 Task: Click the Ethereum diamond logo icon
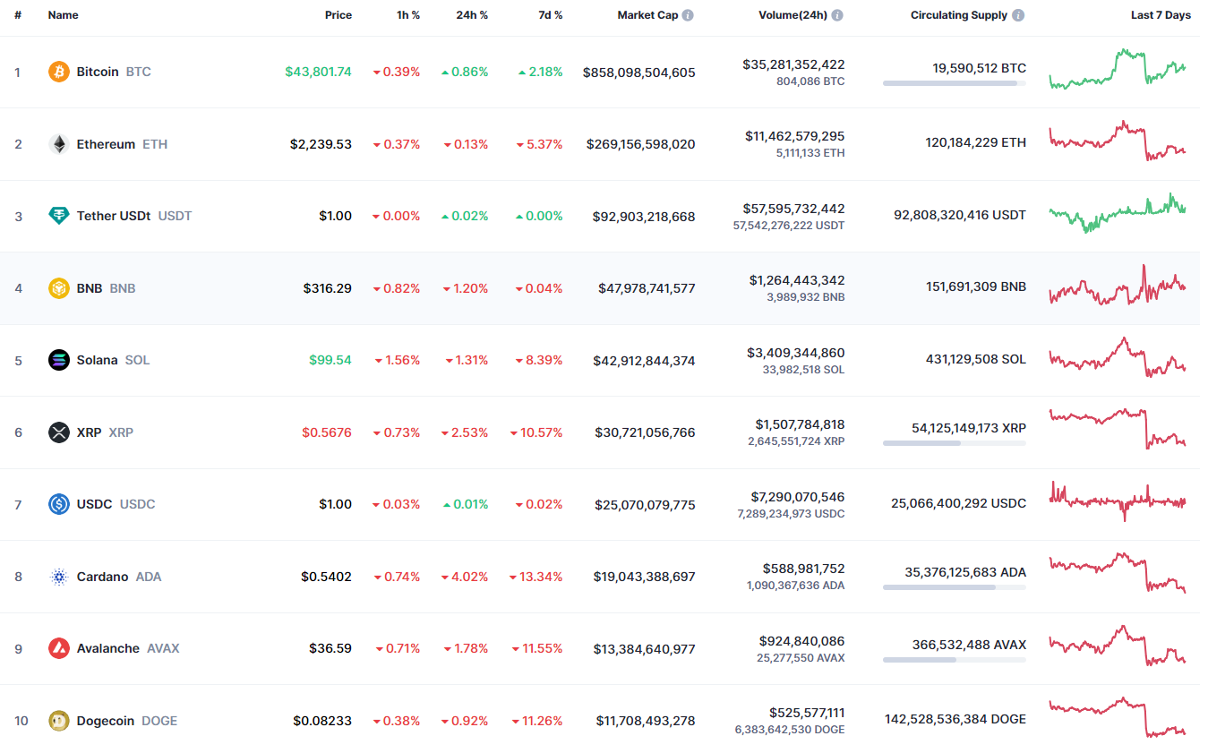(x=59, y=144)
